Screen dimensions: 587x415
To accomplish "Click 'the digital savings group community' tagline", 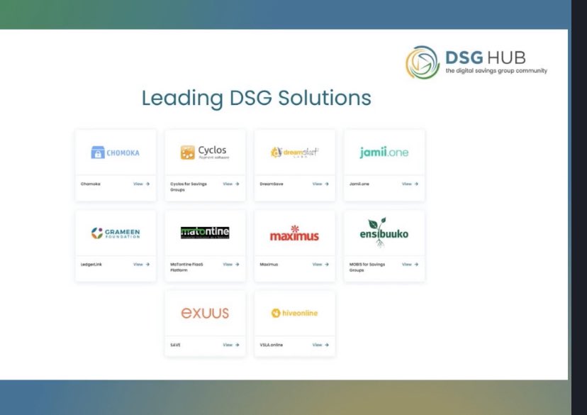I will (x=496, y=71).
